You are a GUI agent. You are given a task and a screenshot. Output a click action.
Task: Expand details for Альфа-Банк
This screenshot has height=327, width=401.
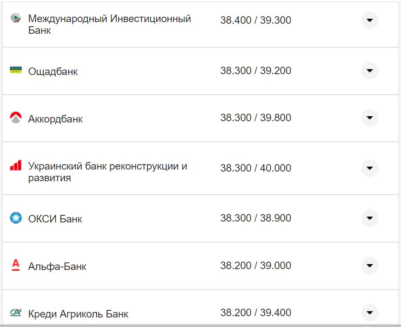coord(369,265)
